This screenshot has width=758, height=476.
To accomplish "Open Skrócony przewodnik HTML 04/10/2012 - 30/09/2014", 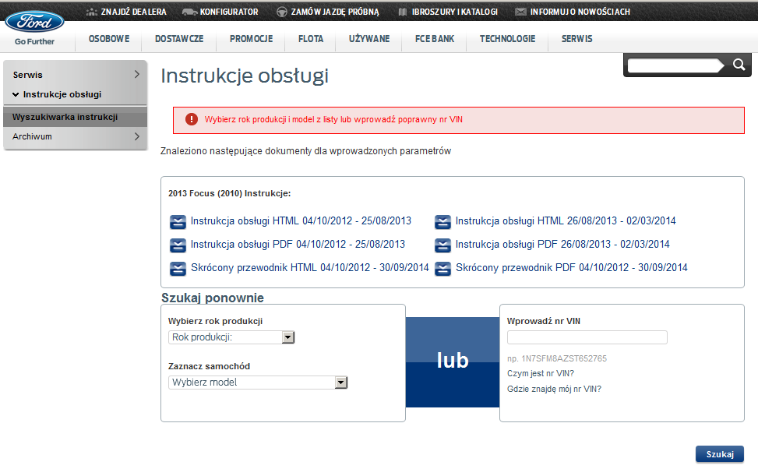I will point(310,267).
